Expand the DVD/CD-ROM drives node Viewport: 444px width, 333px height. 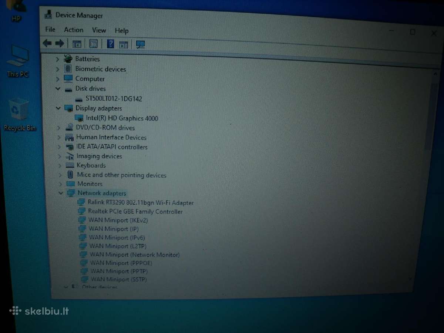(x=58, y=128)
